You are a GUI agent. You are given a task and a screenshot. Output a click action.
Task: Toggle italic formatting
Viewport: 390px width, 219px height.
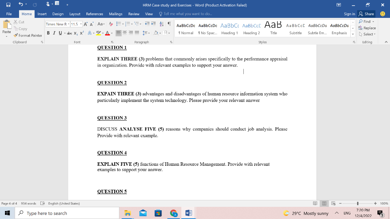click(53, 33)
